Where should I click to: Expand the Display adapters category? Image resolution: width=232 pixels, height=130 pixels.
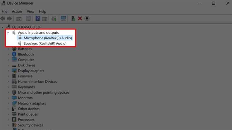(x=8, y=71)
